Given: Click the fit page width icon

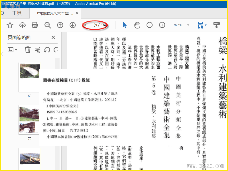Looking at the screenshot, I should tap(200, 25).
